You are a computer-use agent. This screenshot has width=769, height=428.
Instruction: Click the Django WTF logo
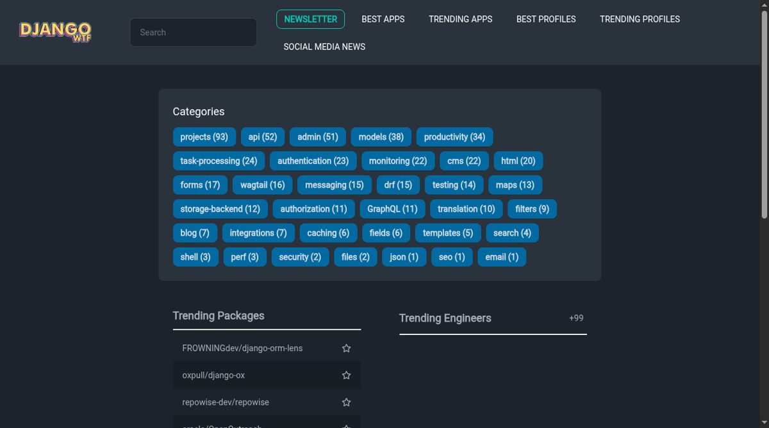[55, 32]
